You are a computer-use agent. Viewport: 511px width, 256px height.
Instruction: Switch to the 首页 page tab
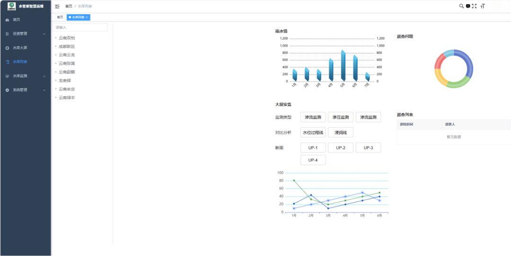click(60, 17)
